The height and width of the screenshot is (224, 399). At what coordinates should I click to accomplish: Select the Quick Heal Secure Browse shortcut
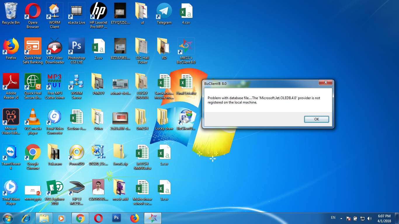33,86
